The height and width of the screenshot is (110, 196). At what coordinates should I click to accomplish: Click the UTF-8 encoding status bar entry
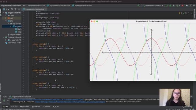178,109
